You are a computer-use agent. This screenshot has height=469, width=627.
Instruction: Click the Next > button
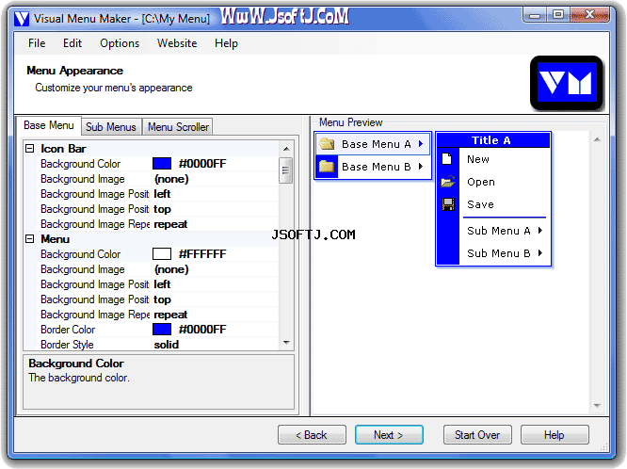click(x=389, y=435)
